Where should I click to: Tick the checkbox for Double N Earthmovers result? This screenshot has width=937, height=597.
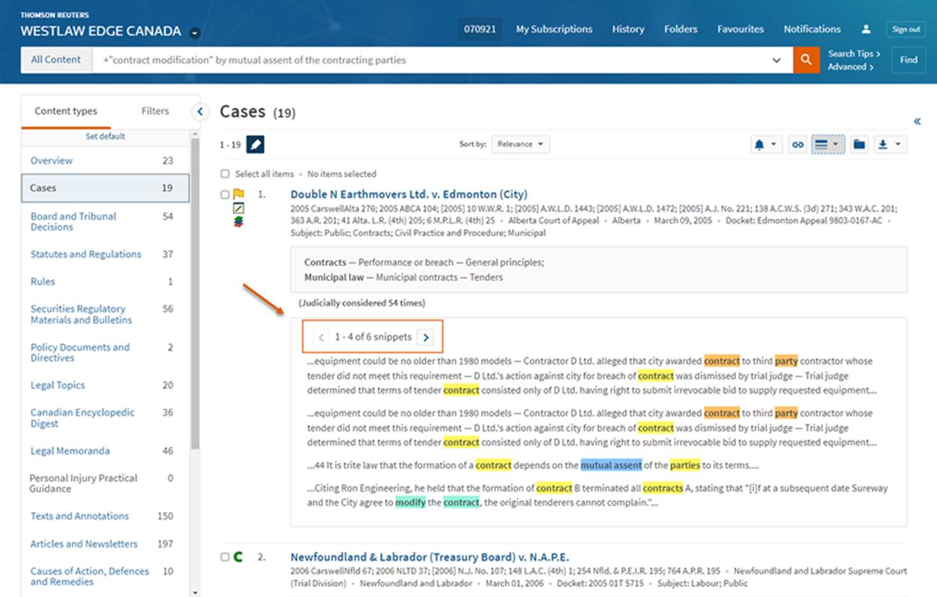(225, 194)
